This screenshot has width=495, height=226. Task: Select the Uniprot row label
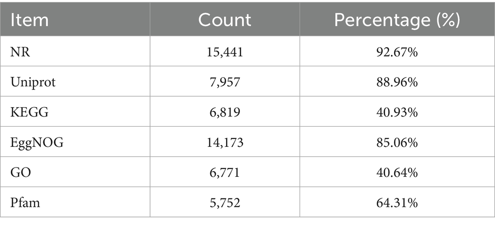point(33,83)
